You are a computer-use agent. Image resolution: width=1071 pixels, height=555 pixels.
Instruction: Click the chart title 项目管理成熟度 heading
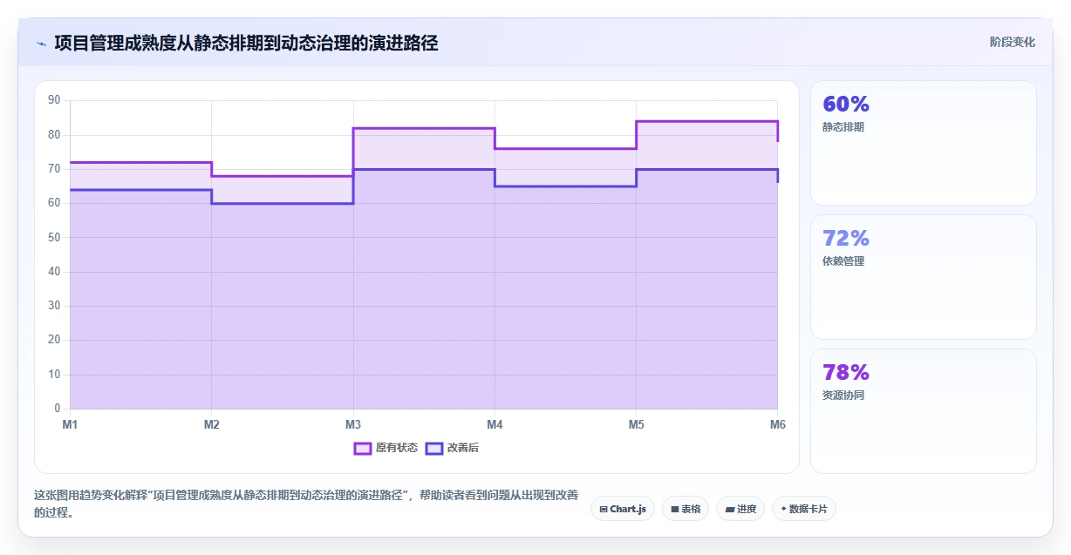point(246,43)
